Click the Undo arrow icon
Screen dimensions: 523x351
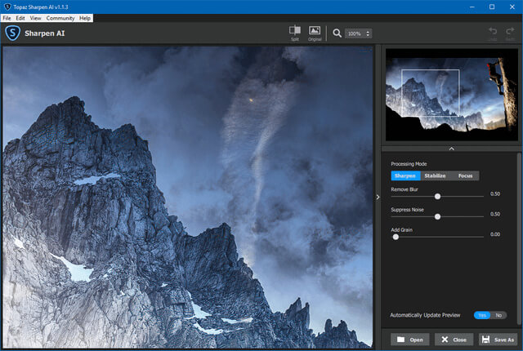point(492,31)
